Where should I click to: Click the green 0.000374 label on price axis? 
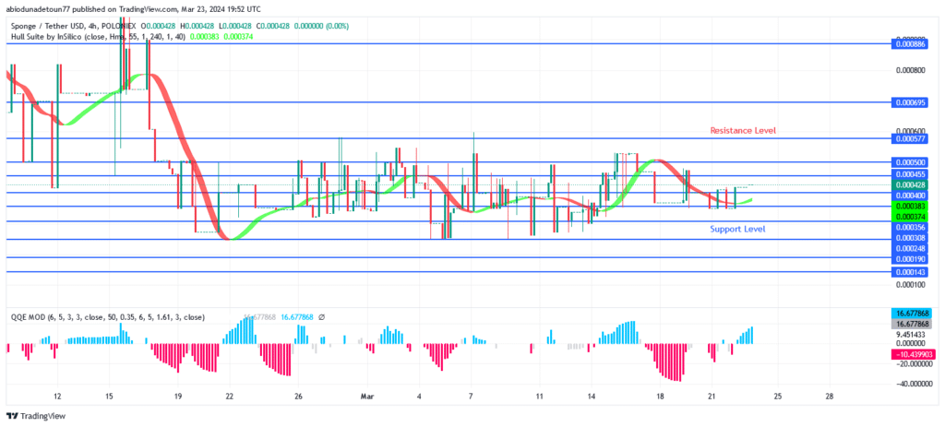pyautogui.click(x=911, y=216)
